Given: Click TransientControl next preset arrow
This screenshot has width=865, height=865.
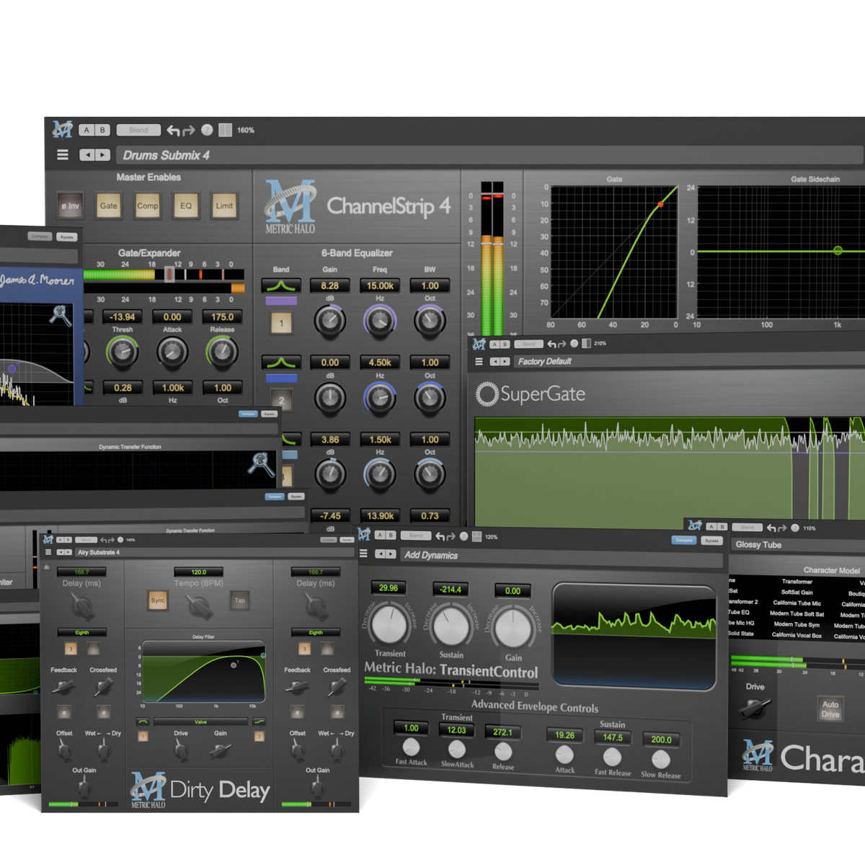Looking at the screenshot, I should [x=391, y=554].
